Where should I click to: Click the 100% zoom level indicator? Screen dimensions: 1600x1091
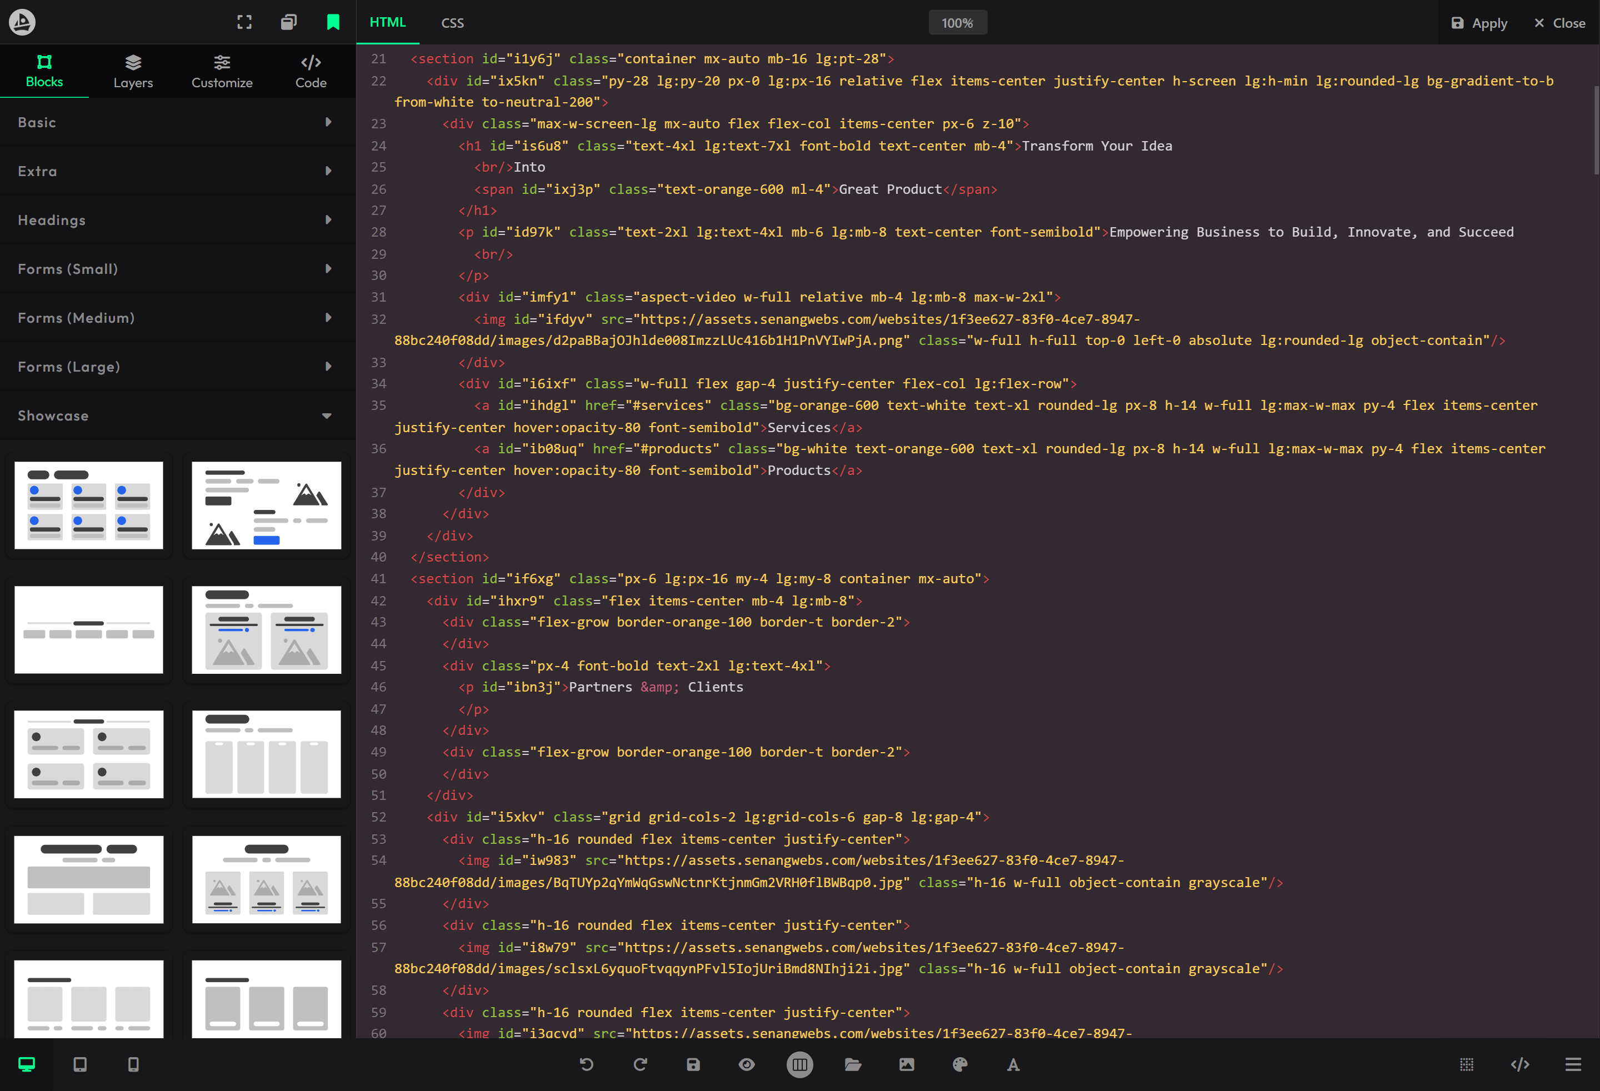957,23
